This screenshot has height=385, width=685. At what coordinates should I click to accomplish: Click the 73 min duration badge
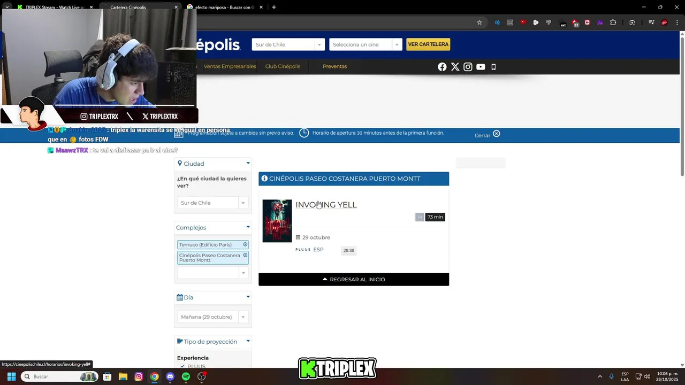tap(435, 217)
